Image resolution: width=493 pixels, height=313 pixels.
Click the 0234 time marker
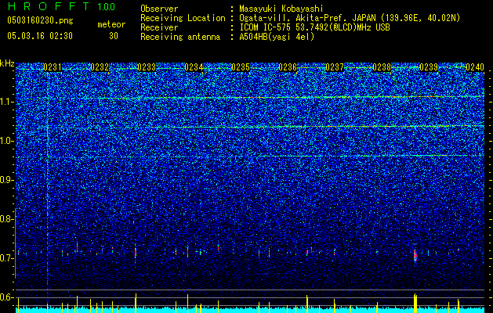click(x=194, y=67)
